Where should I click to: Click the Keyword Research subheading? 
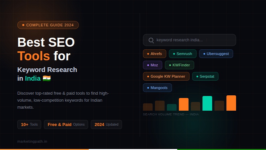point(47,70)
